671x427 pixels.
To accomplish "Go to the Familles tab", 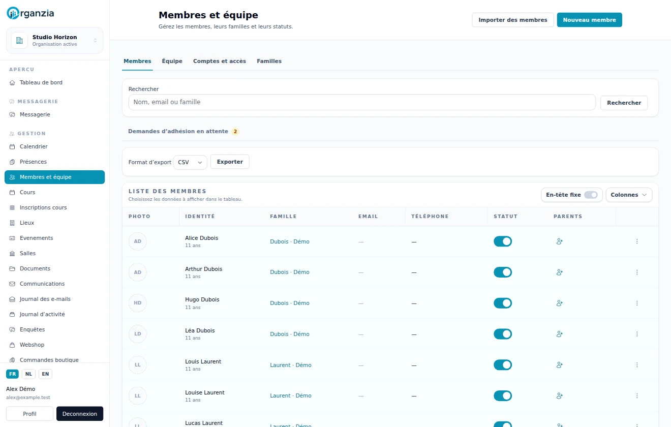I will [269, 61].
